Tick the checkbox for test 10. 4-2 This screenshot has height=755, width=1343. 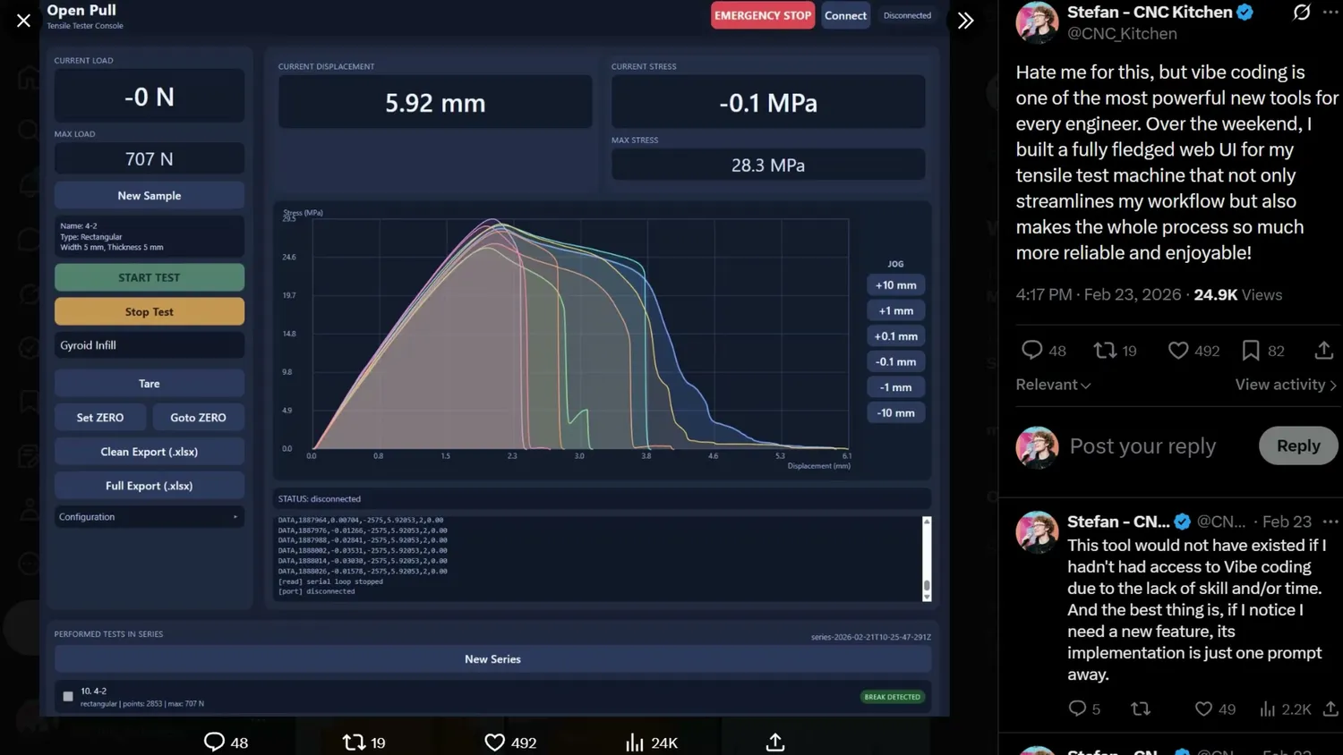pos(68,696)
